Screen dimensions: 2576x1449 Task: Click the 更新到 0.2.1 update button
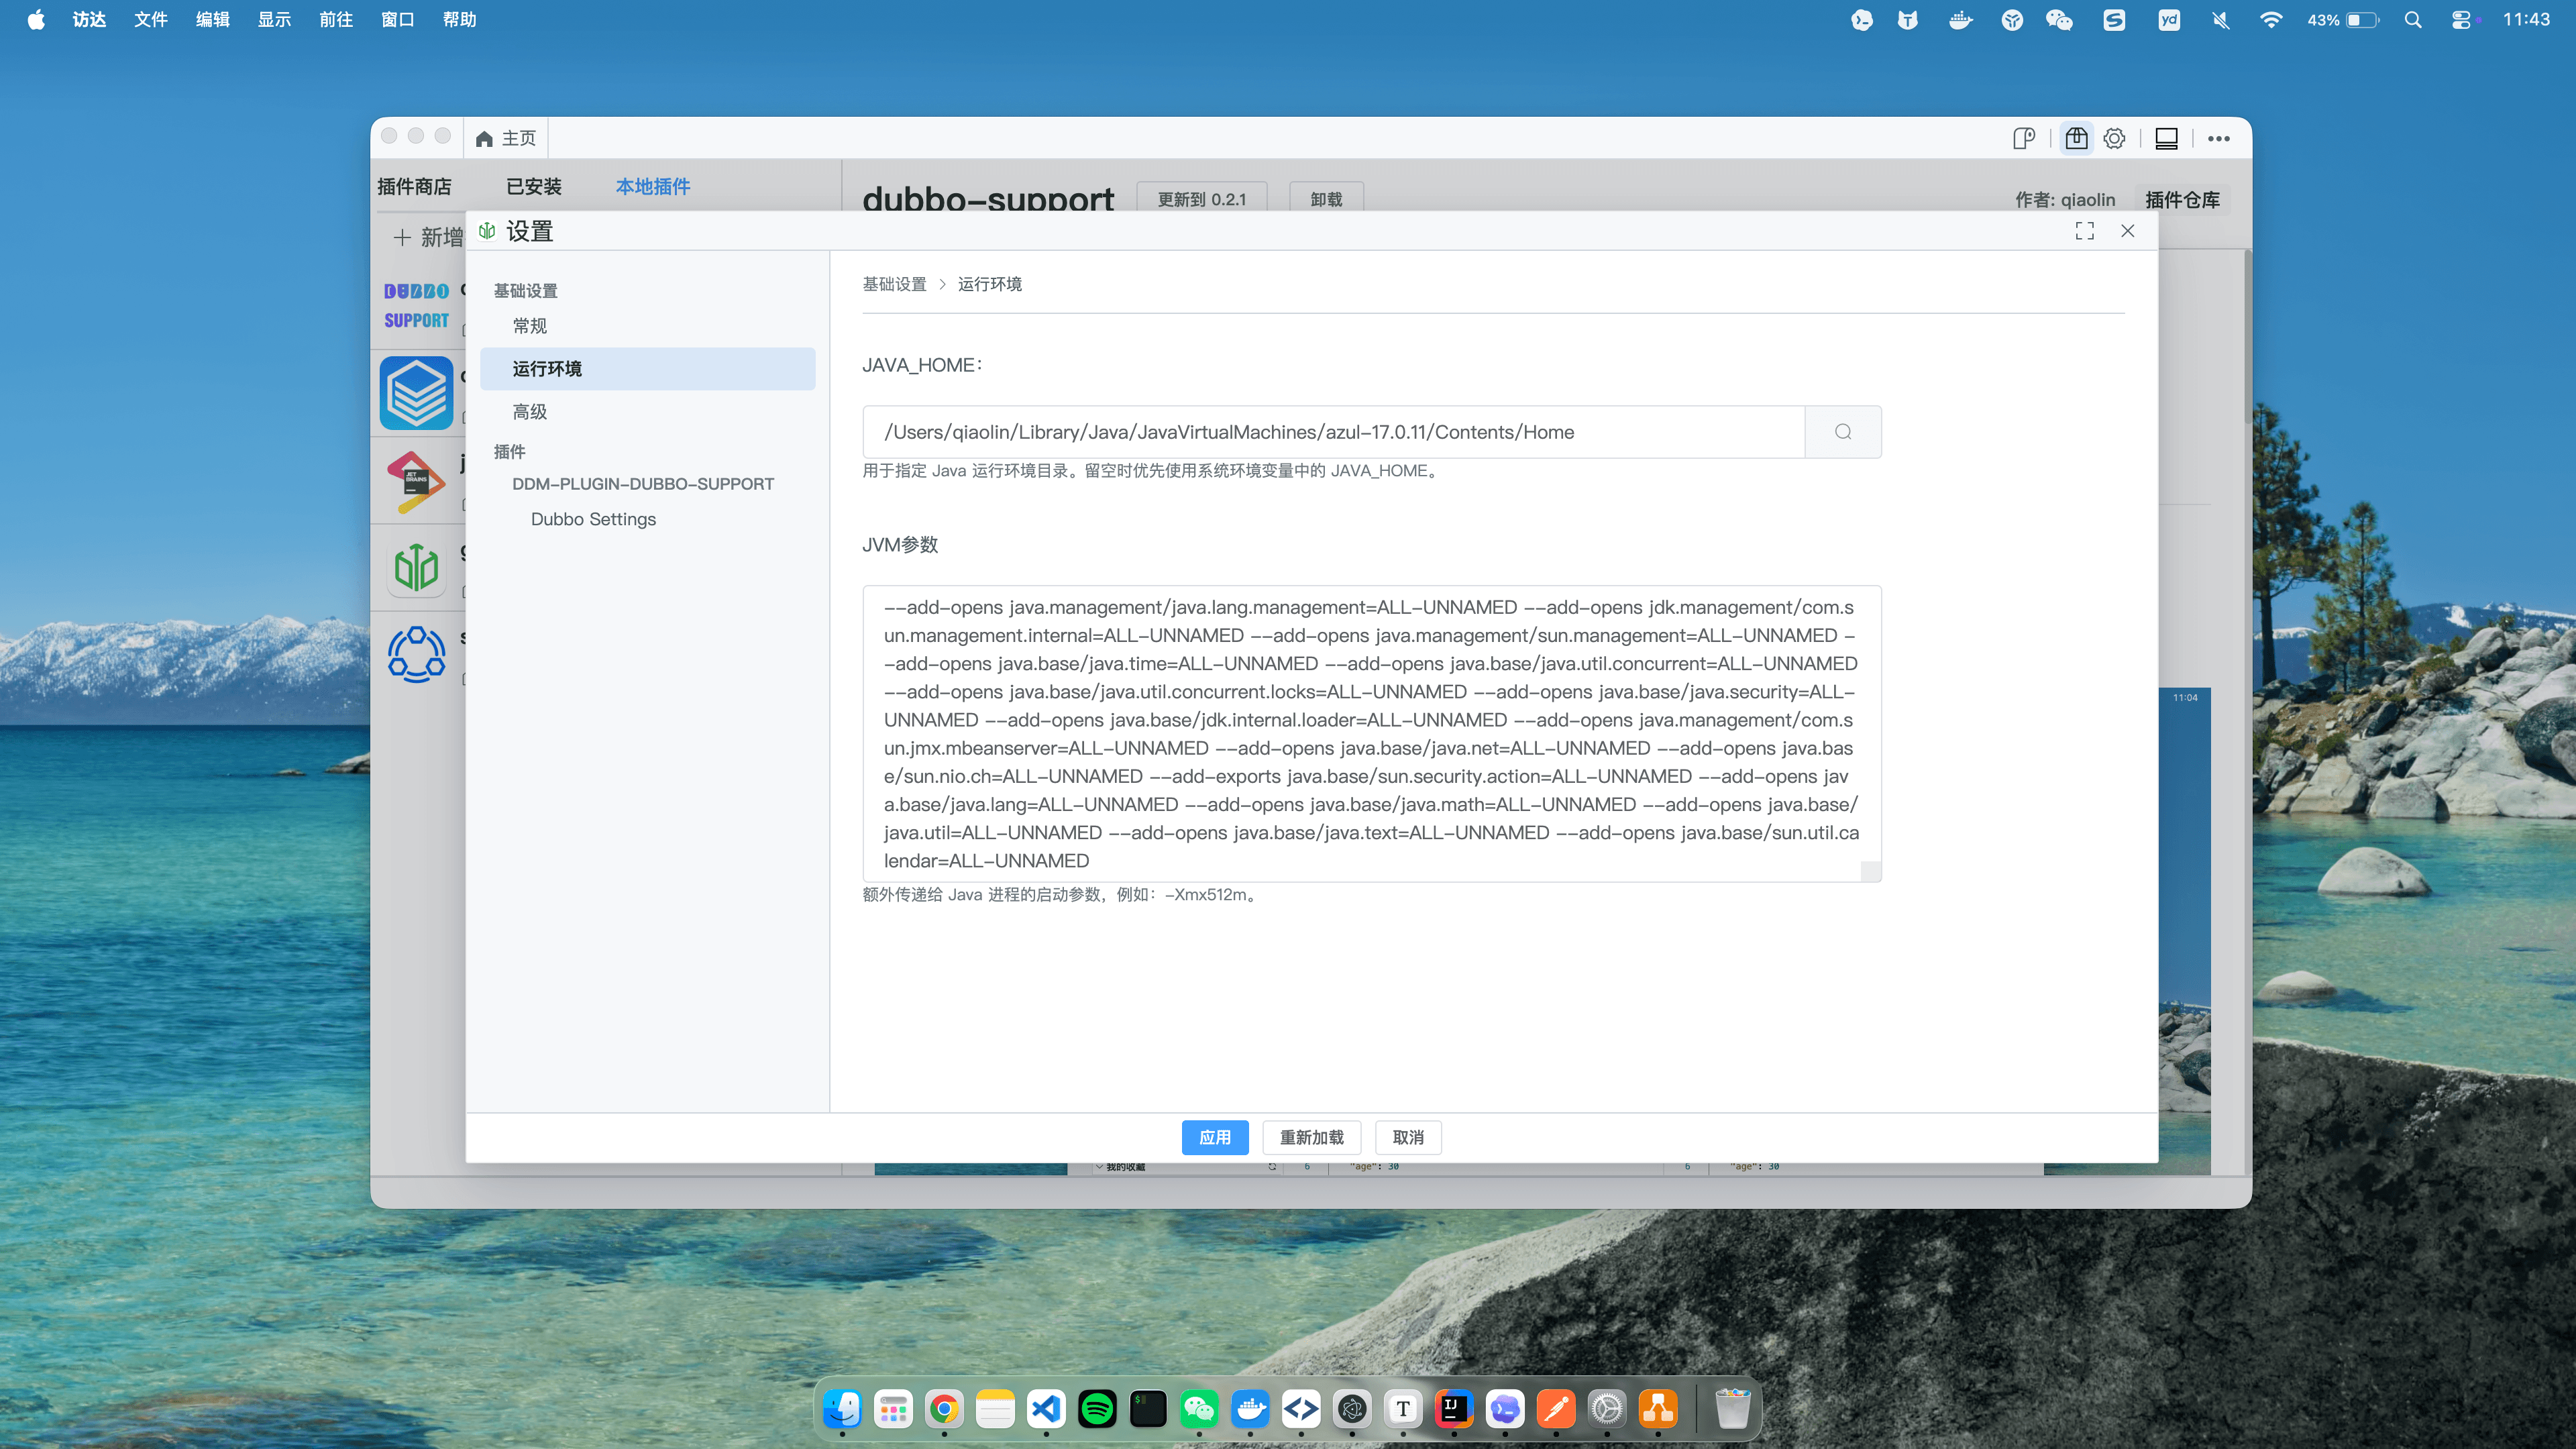pos(1202,199)
